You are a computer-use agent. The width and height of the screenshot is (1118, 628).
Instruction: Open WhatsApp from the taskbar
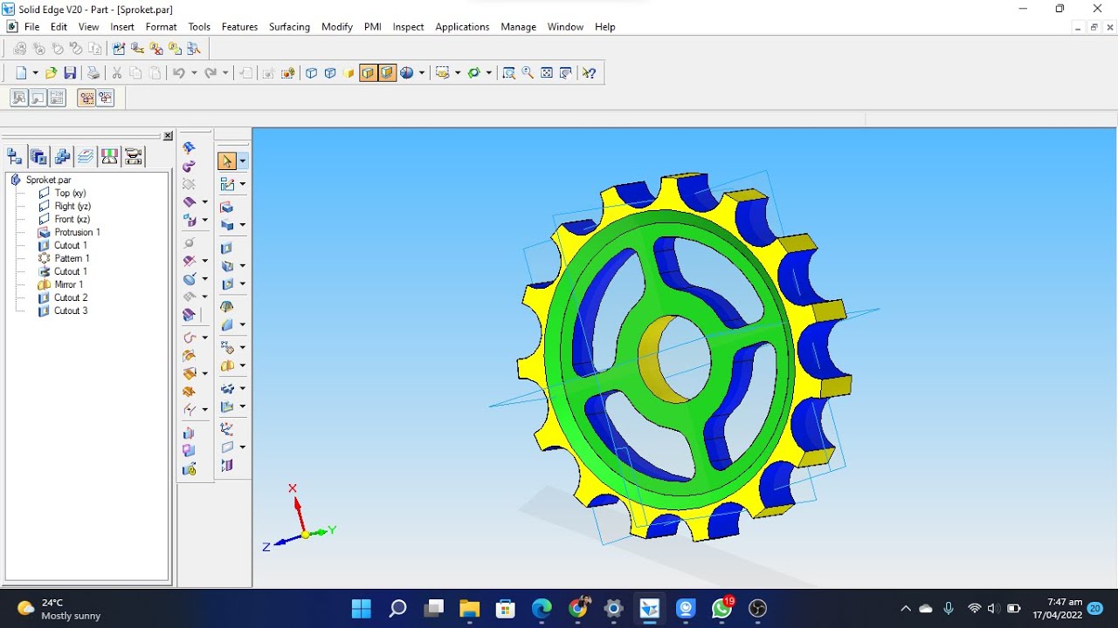coord(721,608)
